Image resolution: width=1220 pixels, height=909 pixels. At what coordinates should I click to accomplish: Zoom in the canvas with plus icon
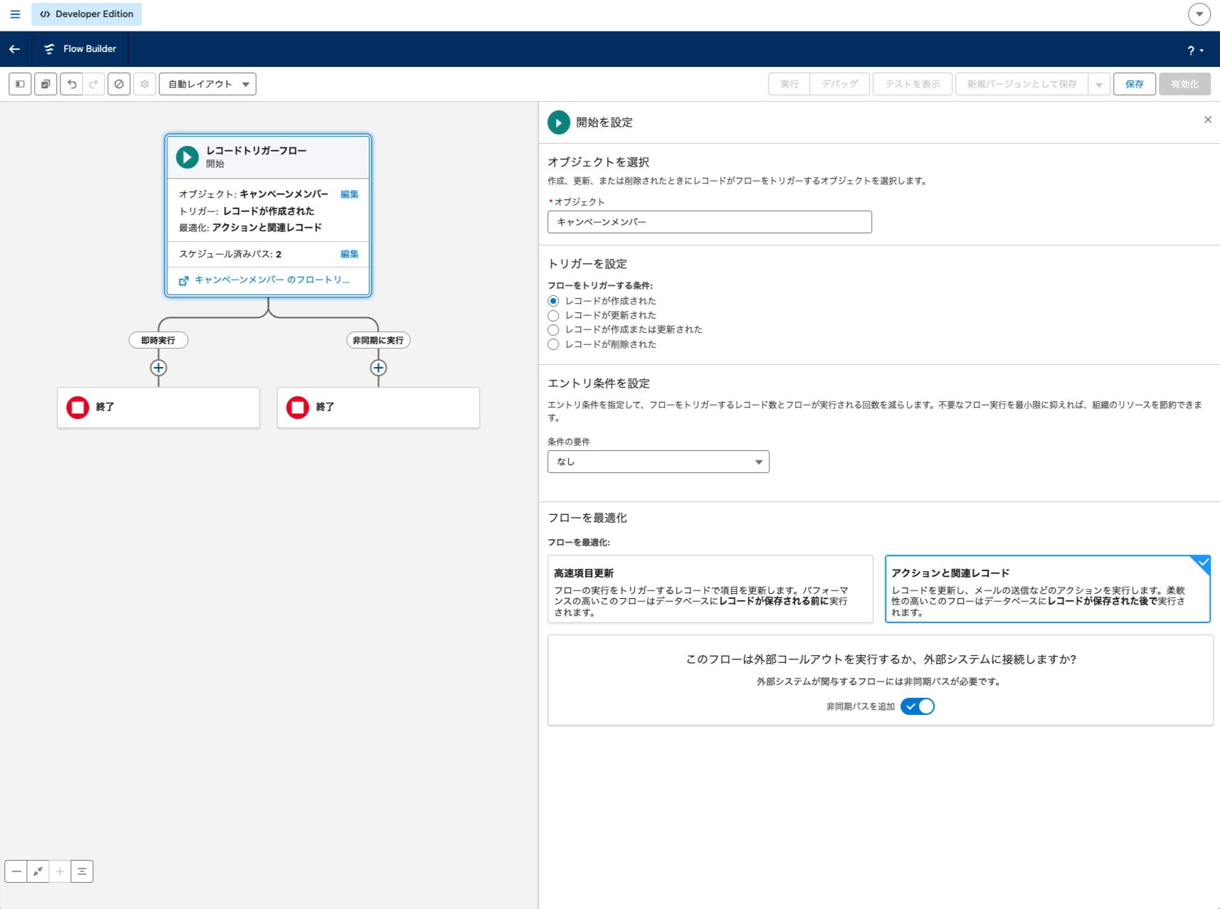(x=60, y=871)
